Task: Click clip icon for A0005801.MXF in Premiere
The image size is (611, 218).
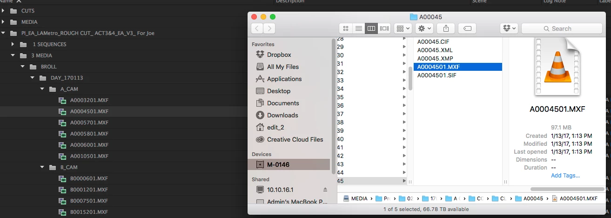Action: [62, 134]
